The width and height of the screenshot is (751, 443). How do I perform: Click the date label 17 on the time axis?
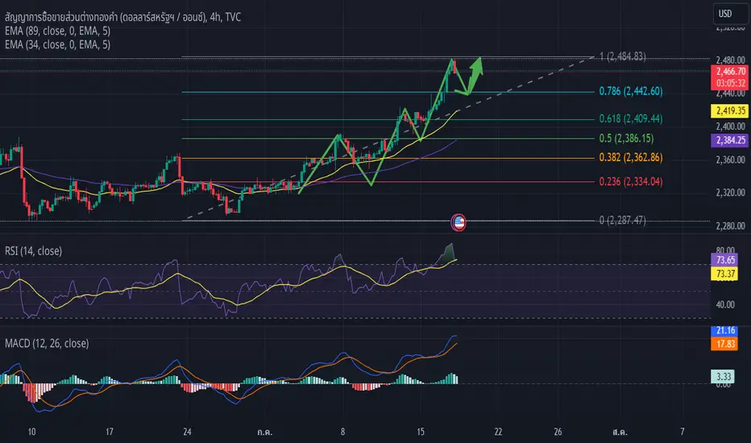[110, 432]
